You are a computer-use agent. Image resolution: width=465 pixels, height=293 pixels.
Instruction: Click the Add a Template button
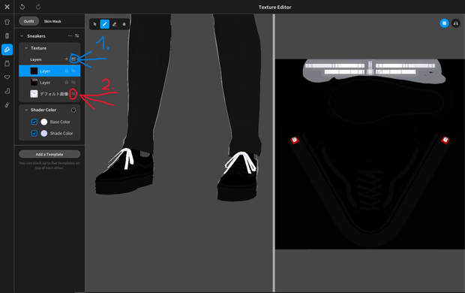click(49, 154)
